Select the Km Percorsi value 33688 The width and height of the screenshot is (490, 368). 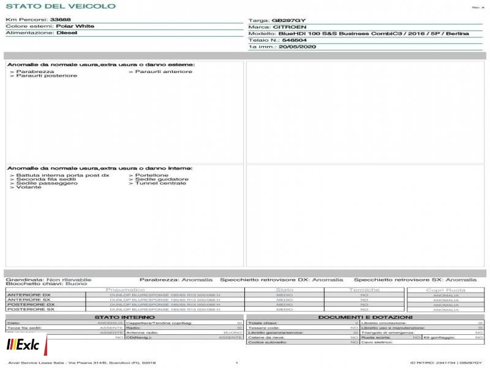[x=60, y=20]
